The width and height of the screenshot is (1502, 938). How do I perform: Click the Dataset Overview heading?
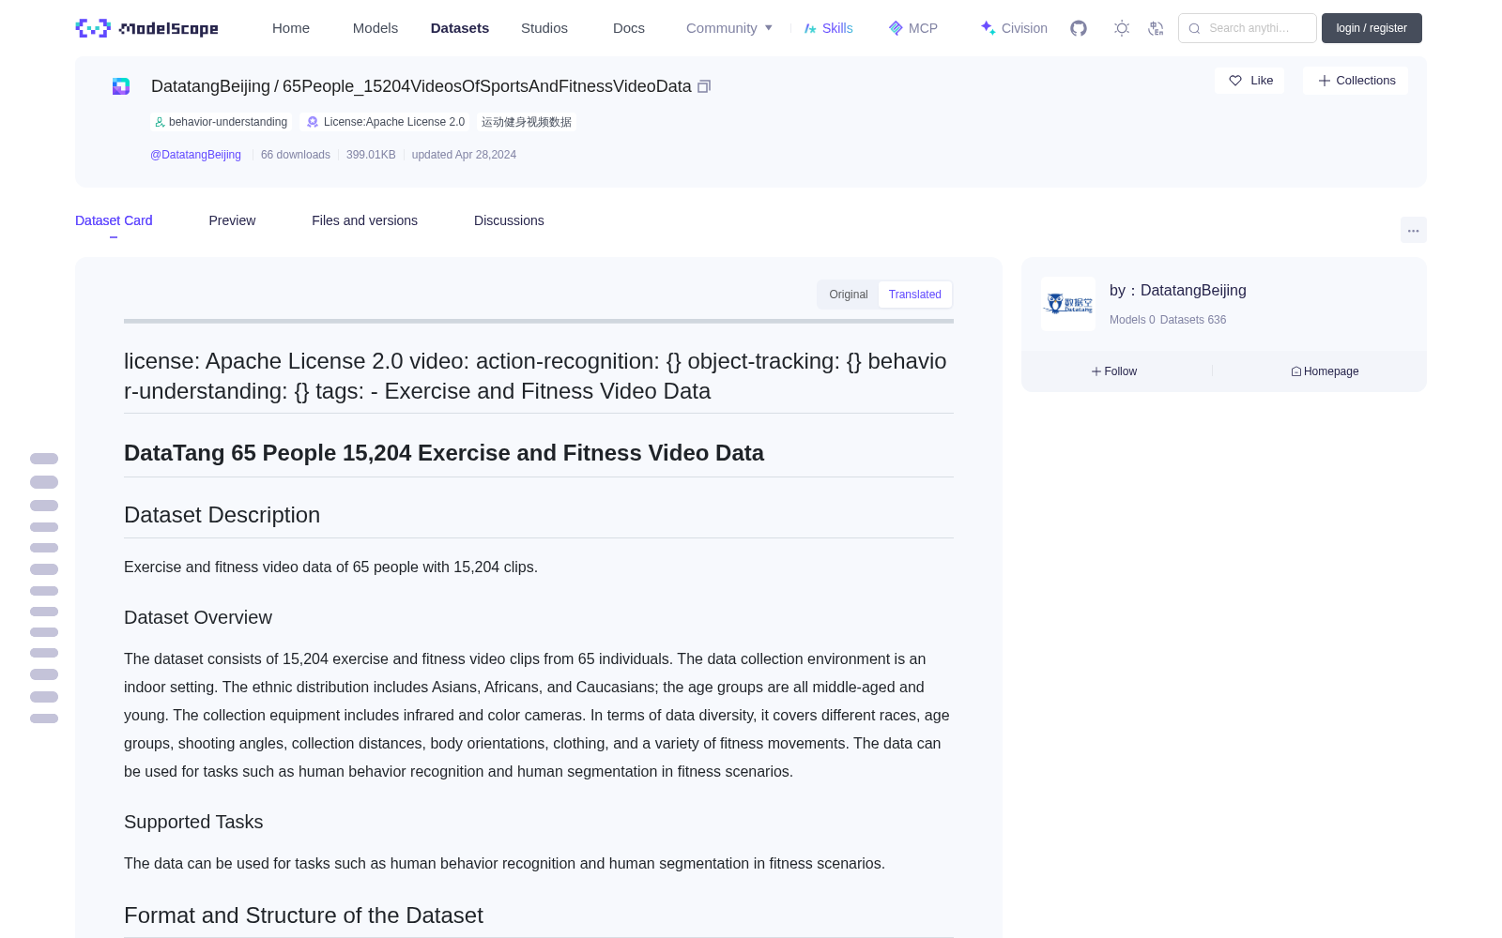[x=198, y=617]
